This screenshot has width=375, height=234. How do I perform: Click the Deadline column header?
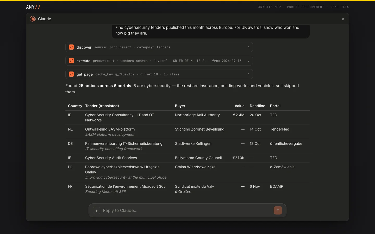pyautogui.click(x=257, y=106)
